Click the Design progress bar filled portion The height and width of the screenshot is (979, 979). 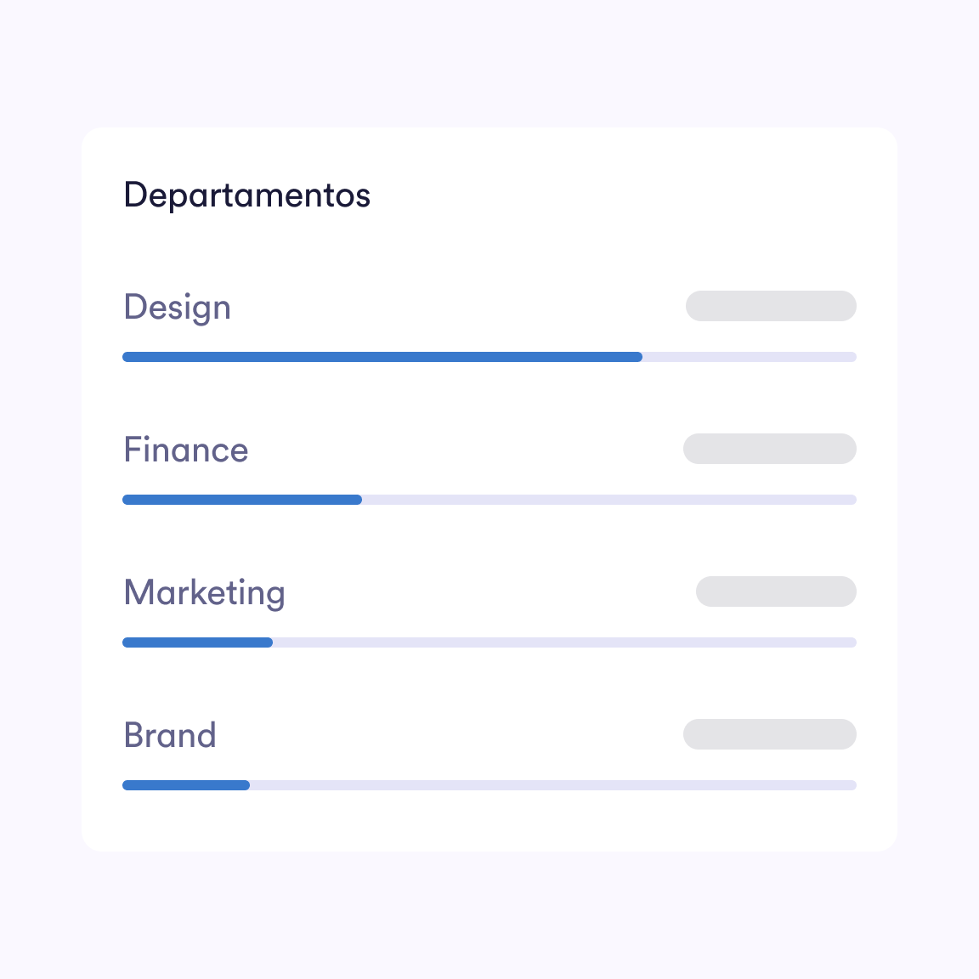click(382, 357)
